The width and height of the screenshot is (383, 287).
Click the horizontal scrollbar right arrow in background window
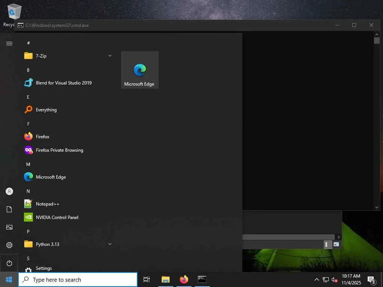[x=338, y=237]
